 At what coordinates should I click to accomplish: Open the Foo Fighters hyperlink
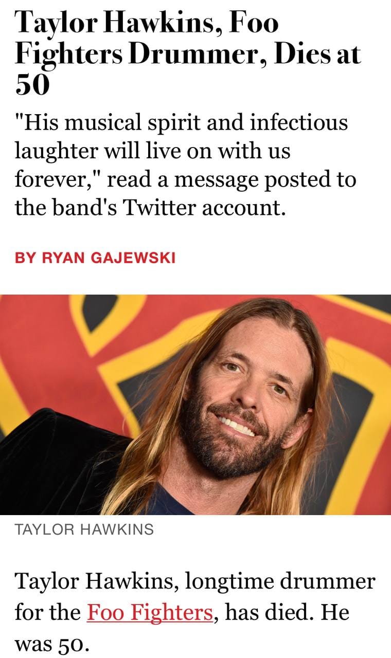[149, 612]
